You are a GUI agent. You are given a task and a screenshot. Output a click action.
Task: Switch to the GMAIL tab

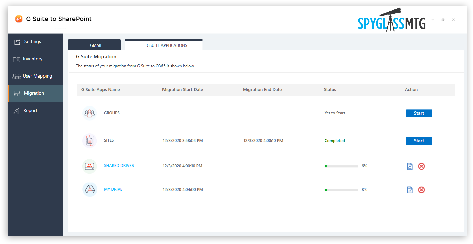tap(94, 45)
